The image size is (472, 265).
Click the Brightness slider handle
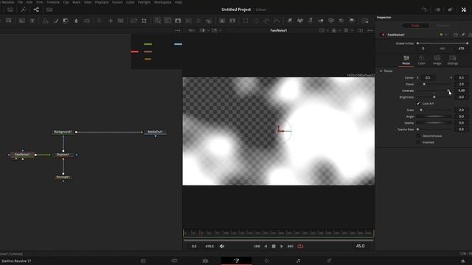coord(434,97)
